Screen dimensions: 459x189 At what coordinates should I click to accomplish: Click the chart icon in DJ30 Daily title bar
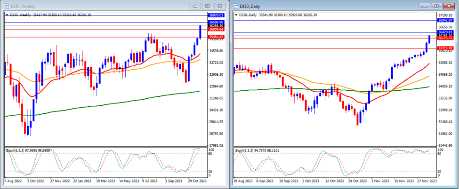(235, 6)
